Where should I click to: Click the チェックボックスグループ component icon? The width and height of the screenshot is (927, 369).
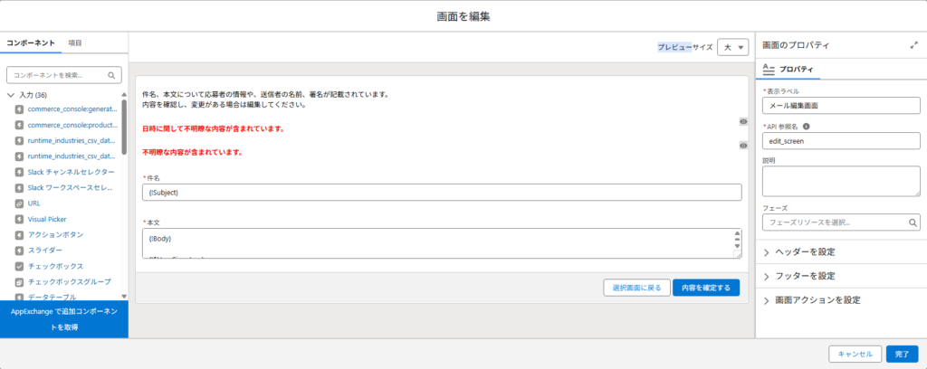tap(19, 282)
